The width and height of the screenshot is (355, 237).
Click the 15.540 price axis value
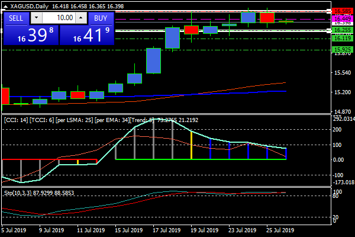tap(343, 73)
